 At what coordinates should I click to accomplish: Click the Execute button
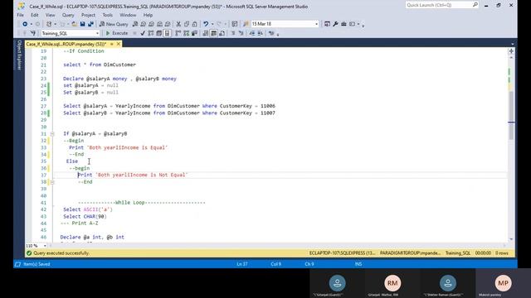[116, 33]
